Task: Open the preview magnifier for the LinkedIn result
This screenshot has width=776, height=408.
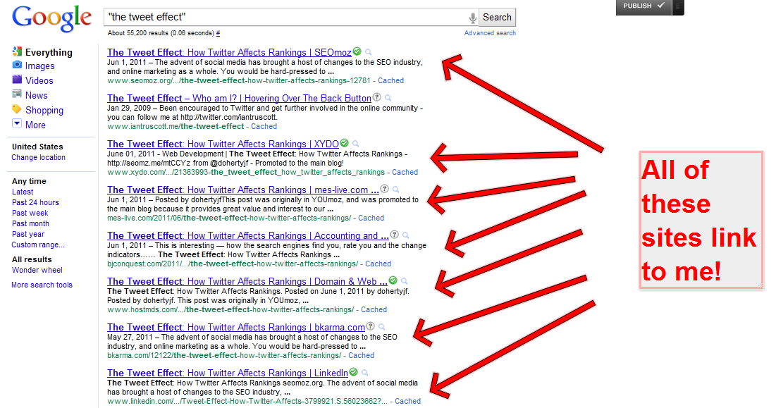Action: (364, 373)
